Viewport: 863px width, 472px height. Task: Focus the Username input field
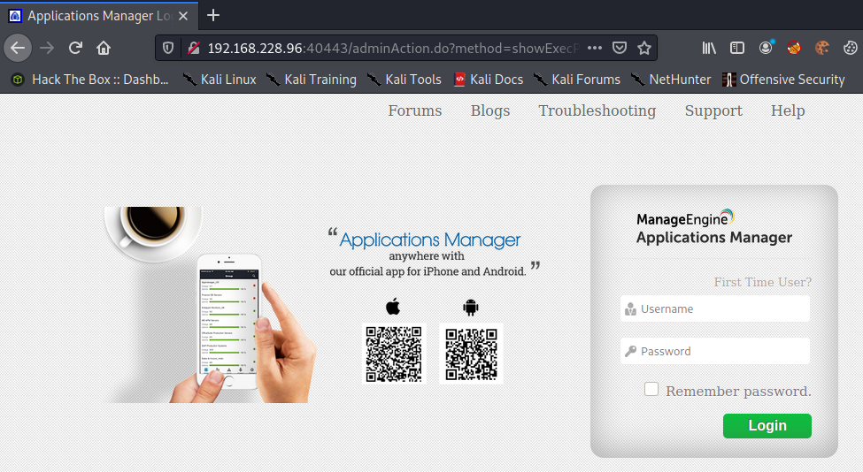(715, 308)
